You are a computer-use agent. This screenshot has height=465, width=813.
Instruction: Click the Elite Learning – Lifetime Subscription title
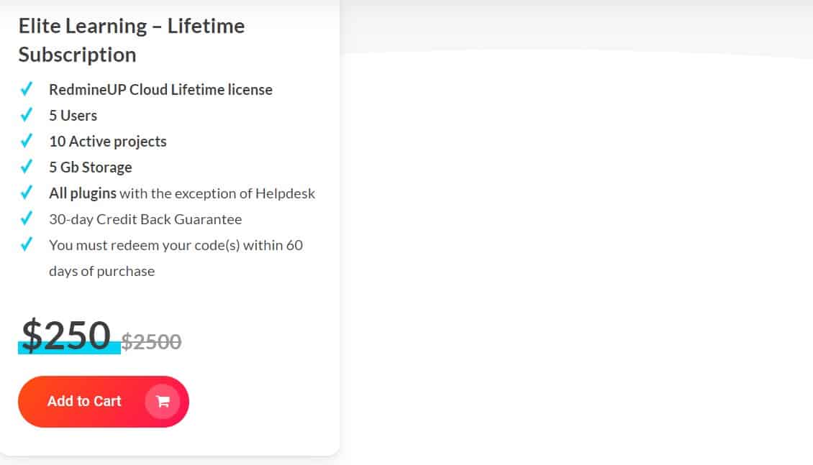[131, 40]
